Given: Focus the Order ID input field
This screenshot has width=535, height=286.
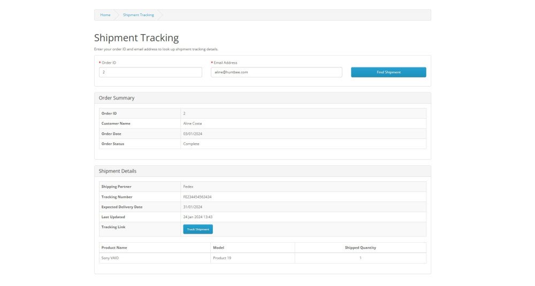Looking at the screenshot, I should [150, 72].
